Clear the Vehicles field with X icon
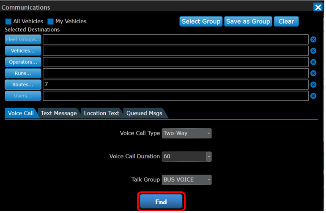326x213 pixels. [x=313, y=51]
